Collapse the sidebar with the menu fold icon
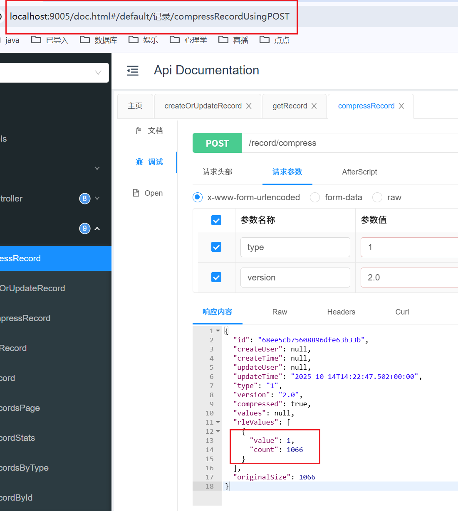Image resolution: width=458 pixels, height=511 pixels. 133,71
